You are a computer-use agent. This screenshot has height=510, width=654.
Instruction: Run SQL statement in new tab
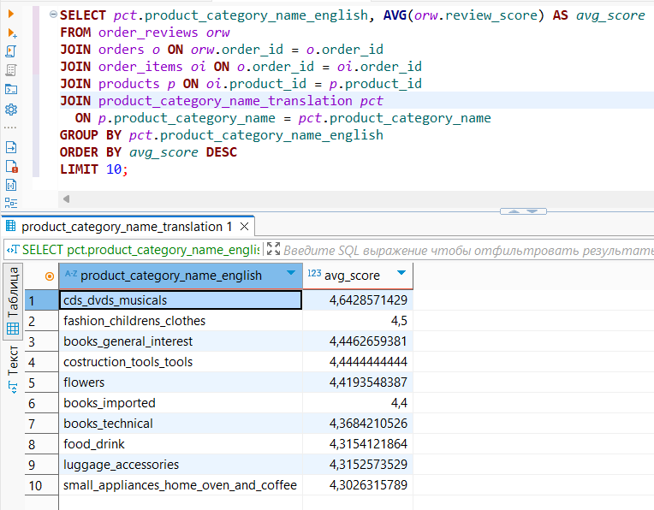click(x=11, y=33)
